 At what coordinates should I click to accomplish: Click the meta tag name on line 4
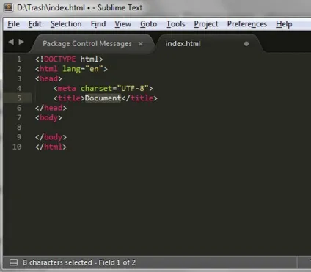pos(67,89)
